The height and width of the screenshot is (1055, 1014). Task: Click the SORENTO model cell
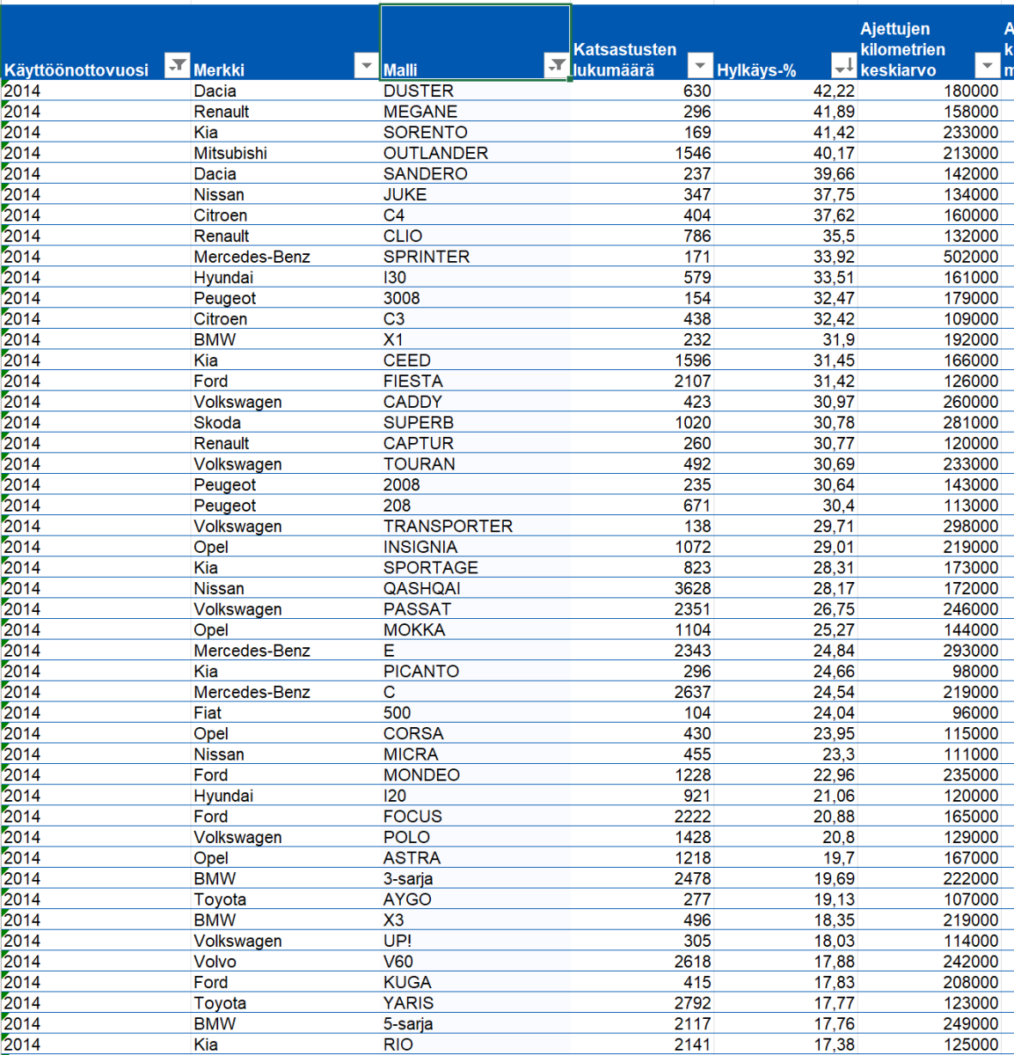pos(475,132)
